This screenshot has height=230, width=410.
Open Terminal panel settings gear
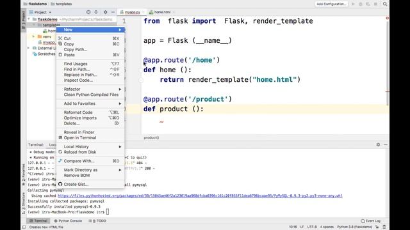tap(378, 144)
